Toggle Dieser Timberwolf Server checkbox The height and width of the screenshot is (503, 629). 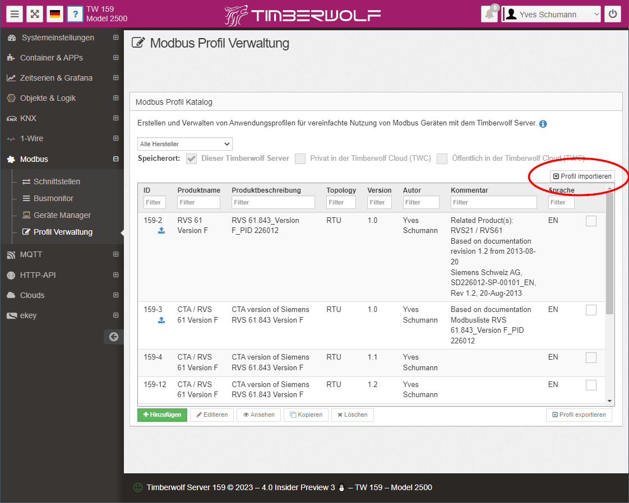191,159
